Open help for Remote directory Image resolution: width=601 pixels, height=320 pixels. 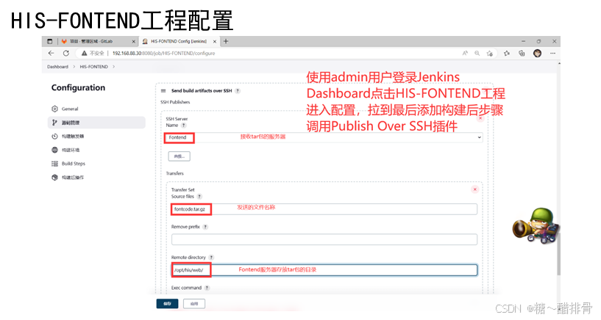(x=211, y=258)
